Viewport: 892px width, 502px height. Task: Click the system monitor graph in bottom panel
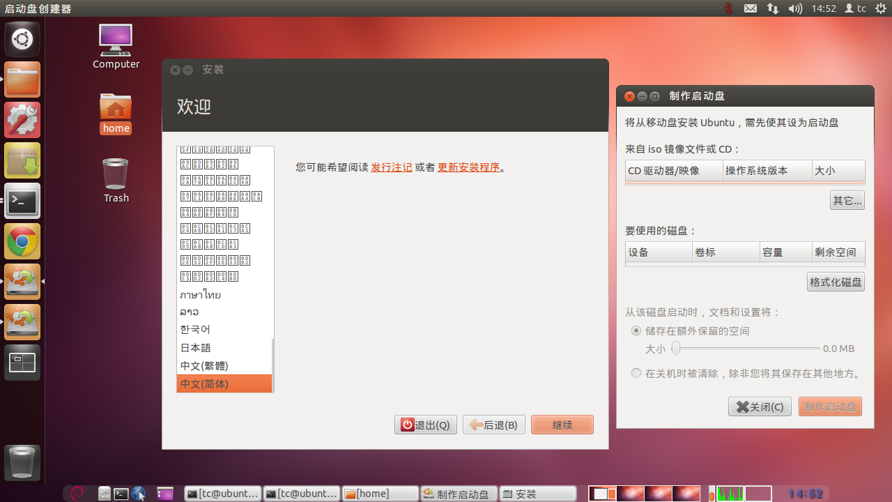point(730,494)
